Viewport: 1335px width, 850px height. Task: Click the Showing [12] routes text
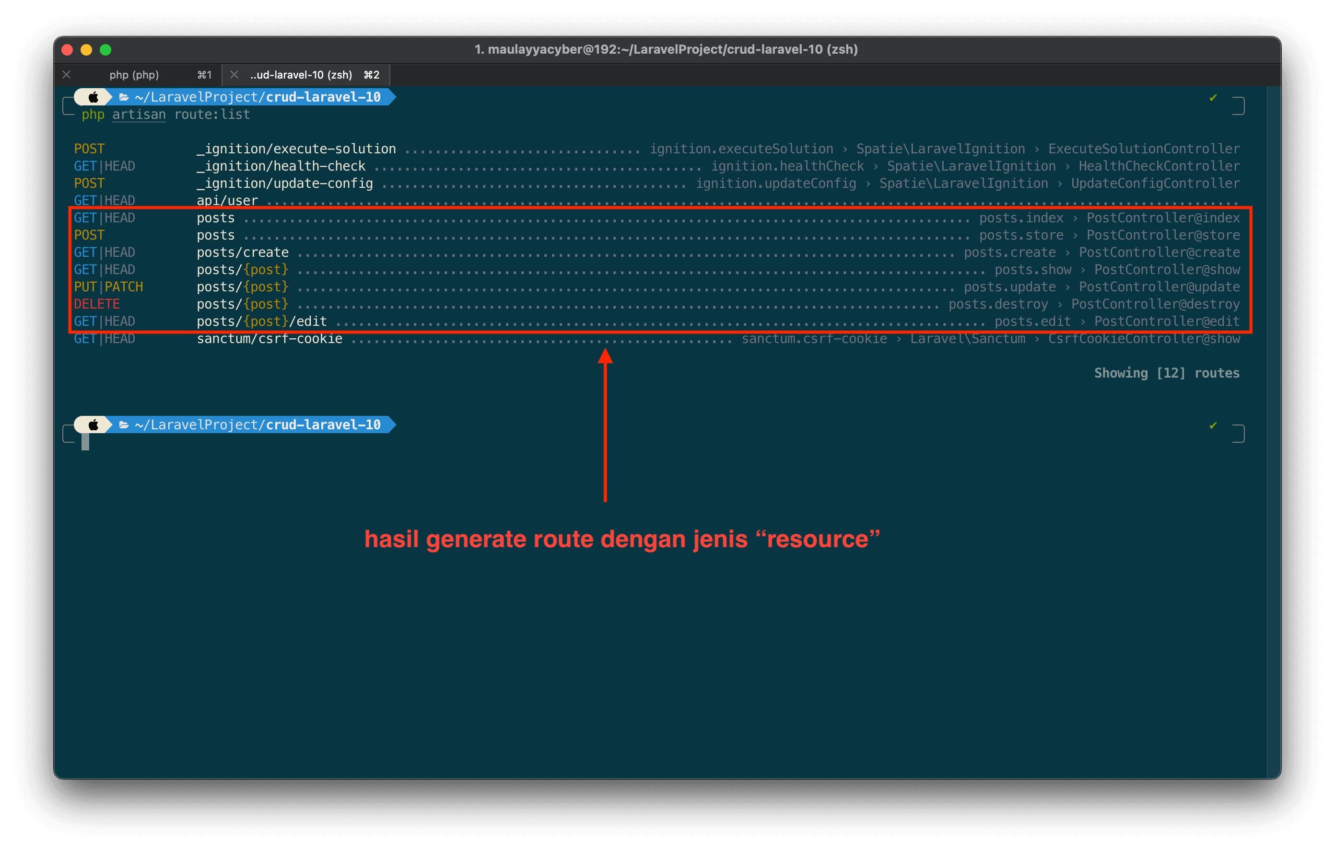point(1167,373)
